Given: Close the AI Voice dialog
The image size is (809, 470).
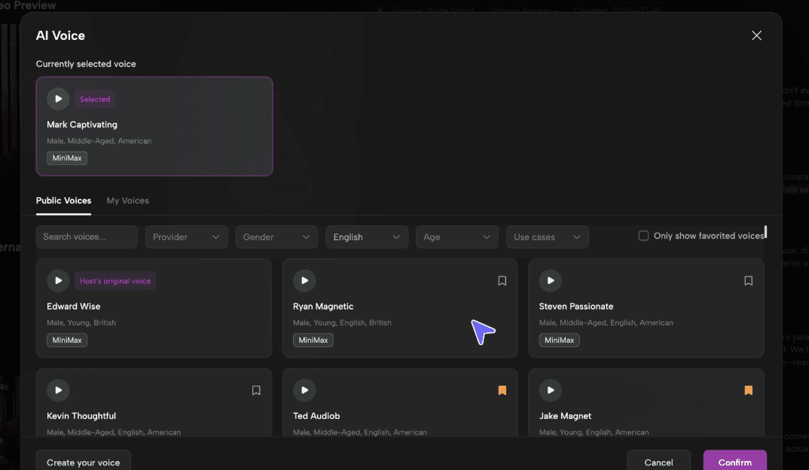Looking at the screenshot, I should tap(756, 35).
